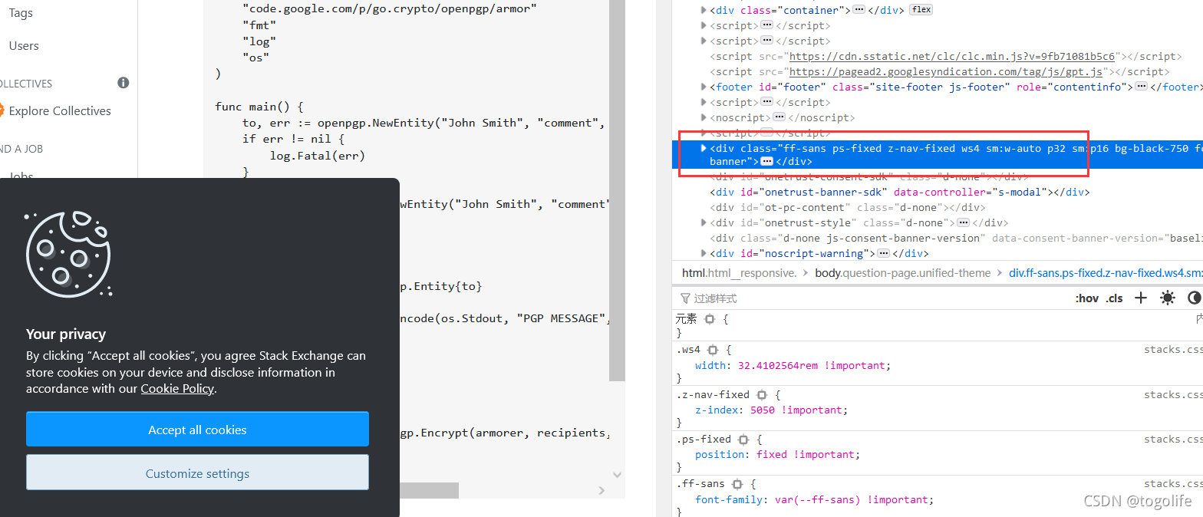Click the "font-family" property name

point(729,500)
